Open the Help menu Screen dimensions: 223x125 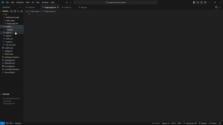tap(53, 2)
